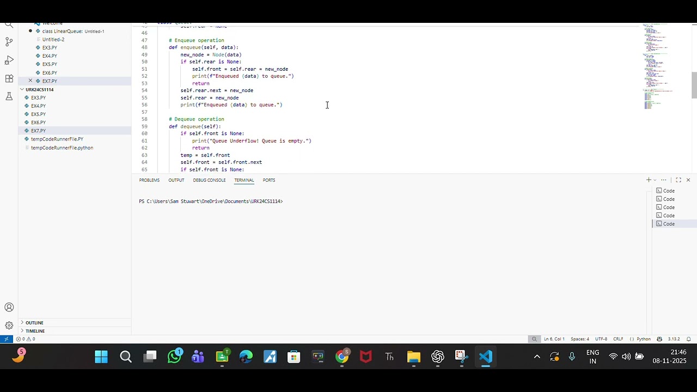Viewport: 697px width, 392px height.
Task: Click Ln 6, Col 1 cursor position
Action: (x=554, y=339)
